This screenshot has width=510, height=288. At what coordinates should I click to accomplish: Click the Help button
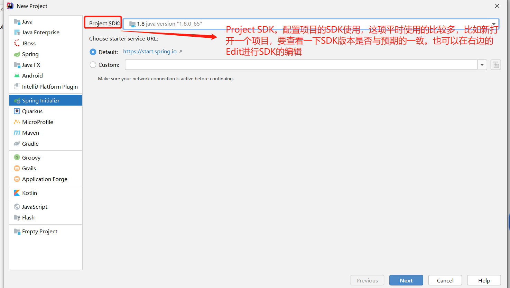(484, 280)
